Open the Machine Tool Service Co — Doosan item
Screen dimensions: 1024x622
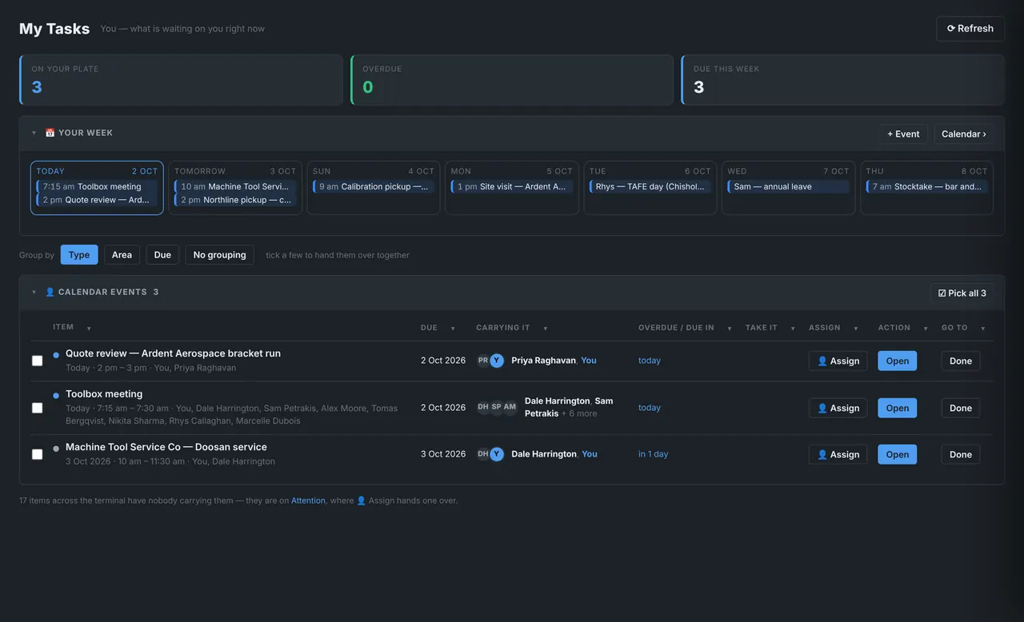tap(166, 447)
